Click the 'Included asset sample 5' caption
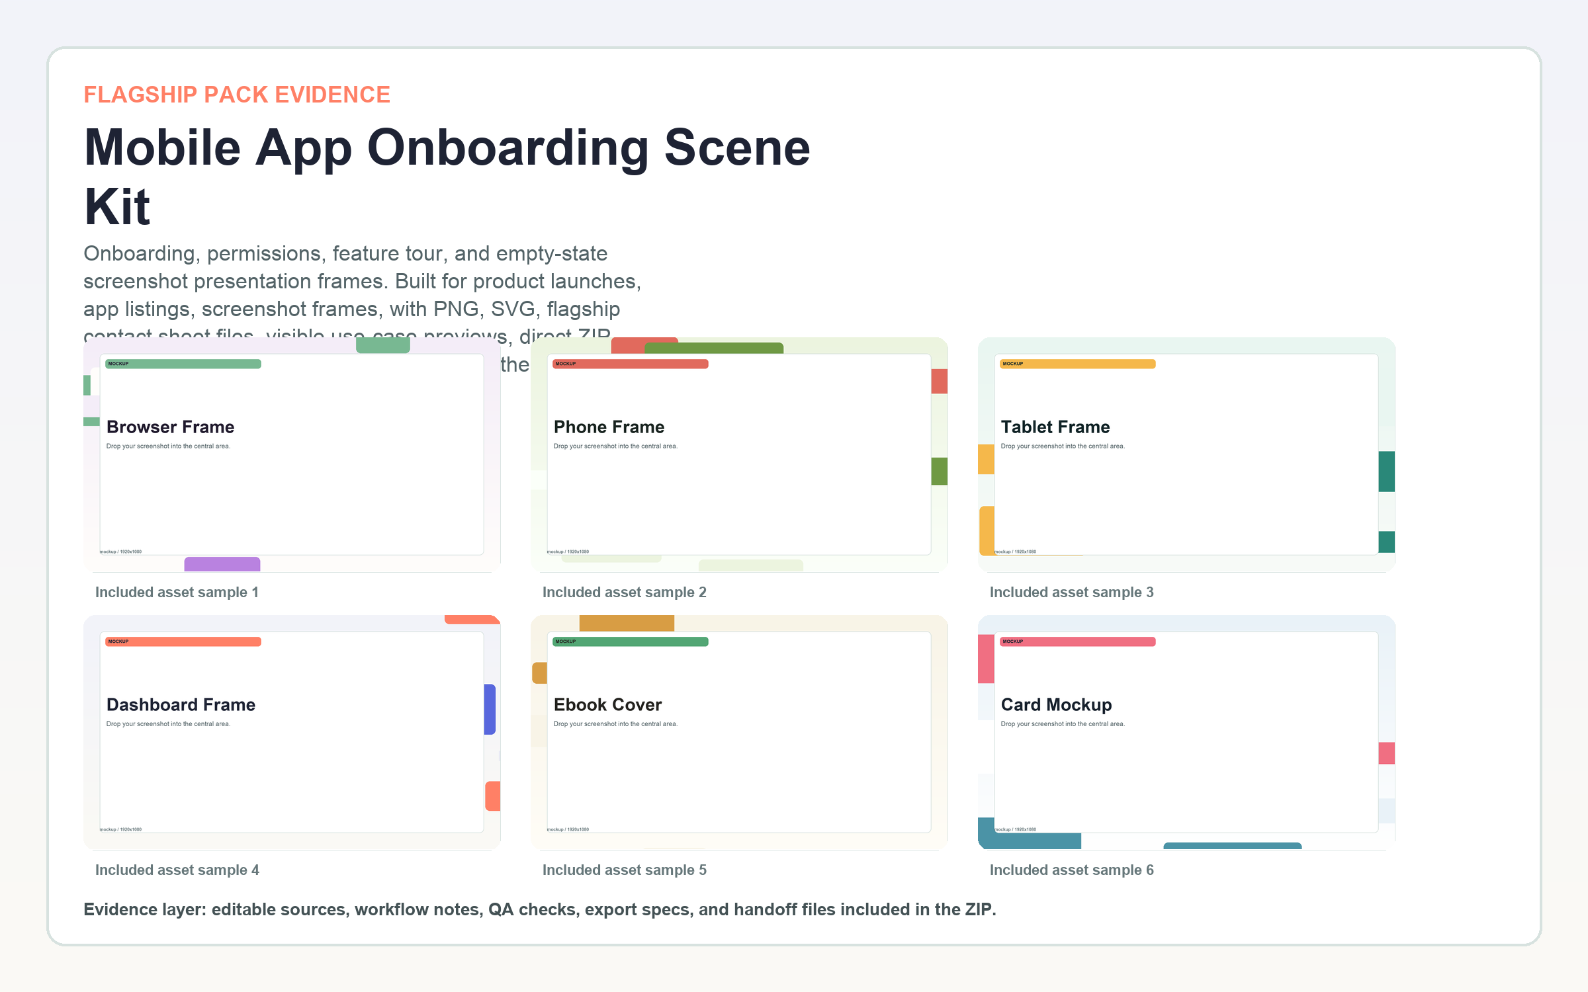Screen dimensions: 1588x992 click(x=624, y=870)
